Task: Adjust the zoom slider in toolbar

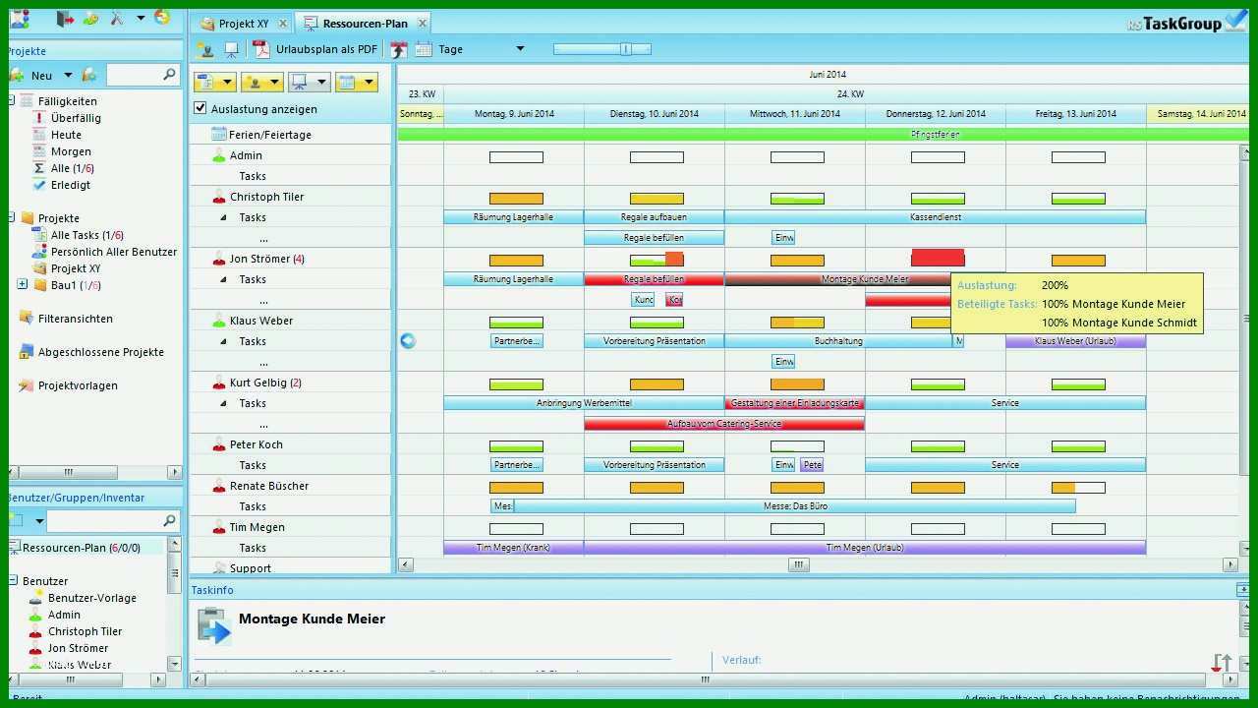Action: pyautogui.click(x=625, y=49)
